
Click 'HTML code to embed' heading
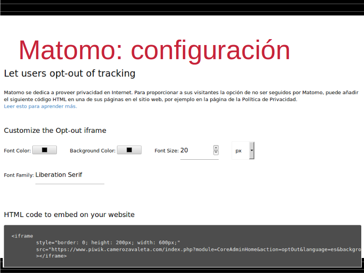(x=69, y=215)
